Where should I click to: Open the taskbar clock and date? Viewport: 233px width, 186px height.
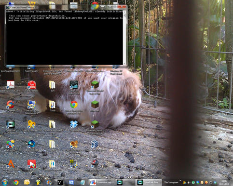(x=224, y=183)
